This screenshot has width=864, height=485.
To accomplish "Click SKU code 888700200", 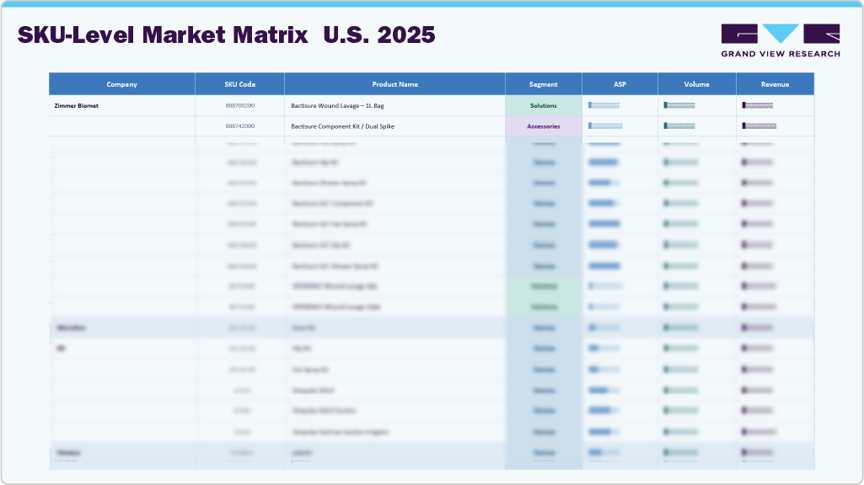I will pos(239,106).
